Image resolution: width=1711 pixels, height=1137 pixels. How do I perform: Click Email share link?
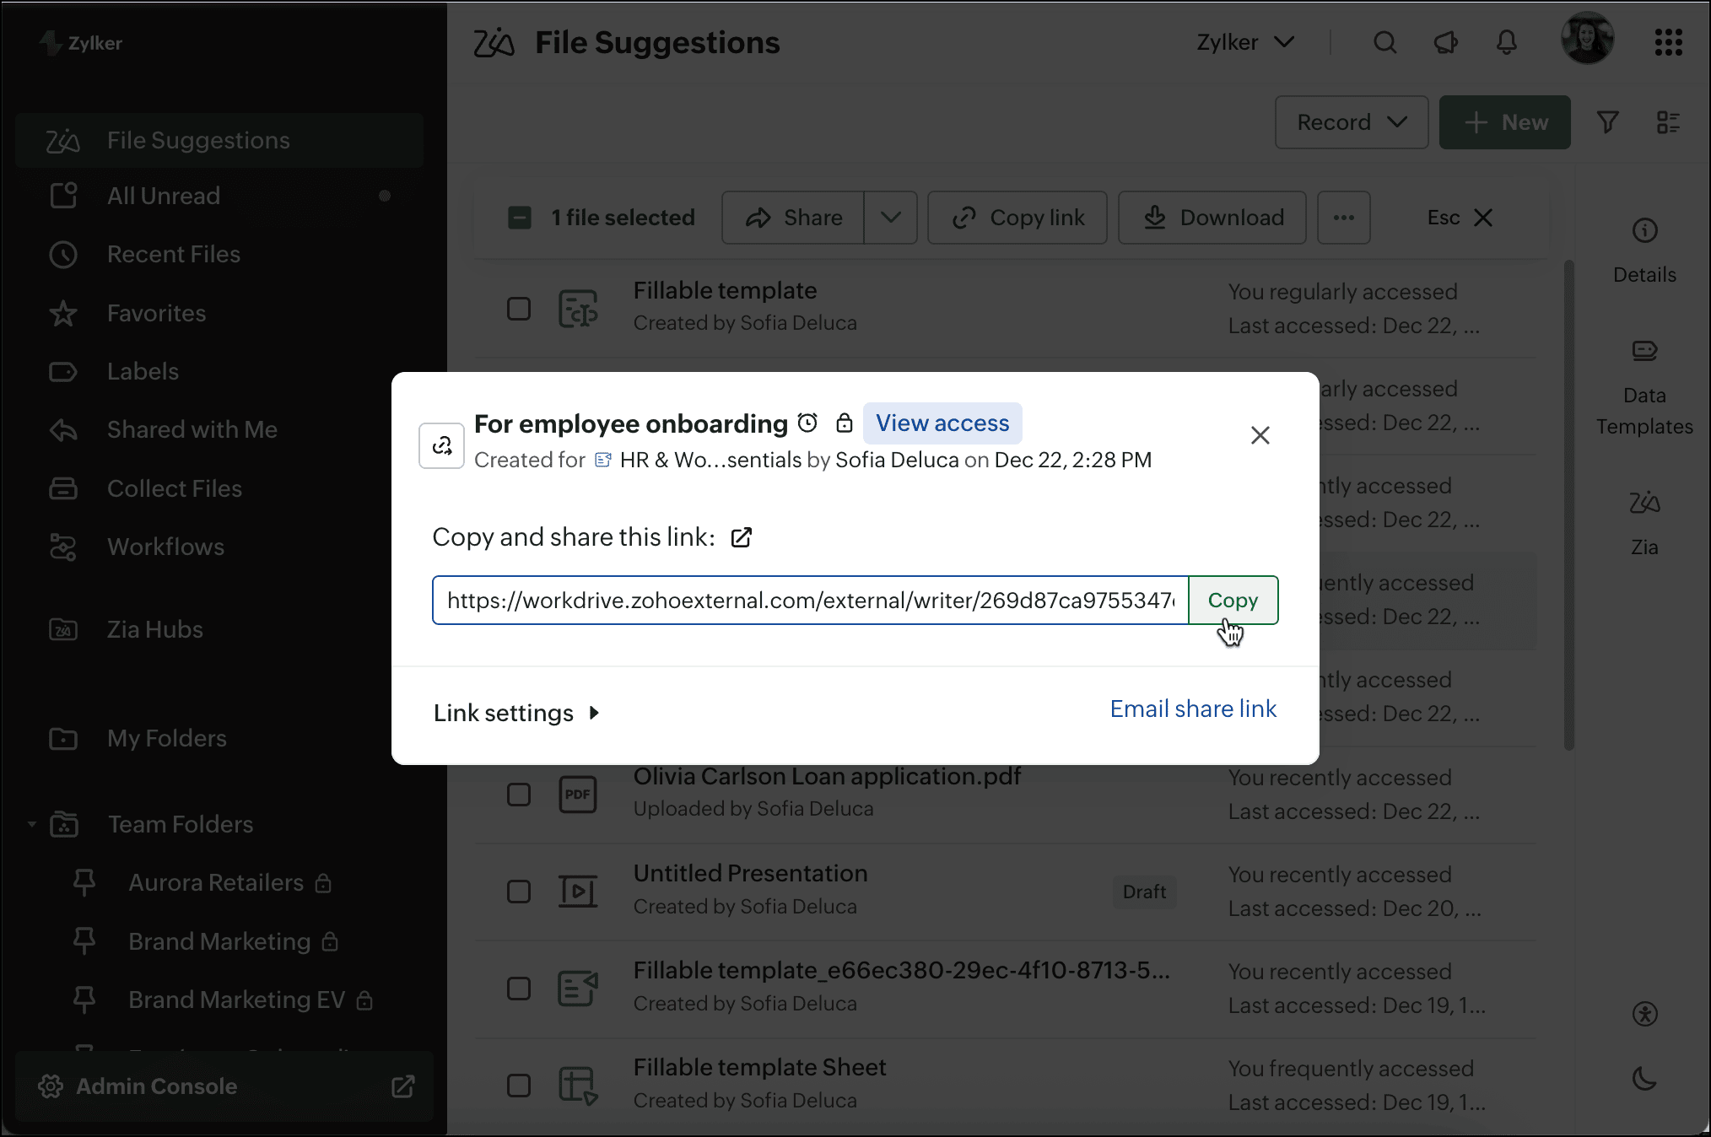pyautogui.click(x=1193, y=709)
